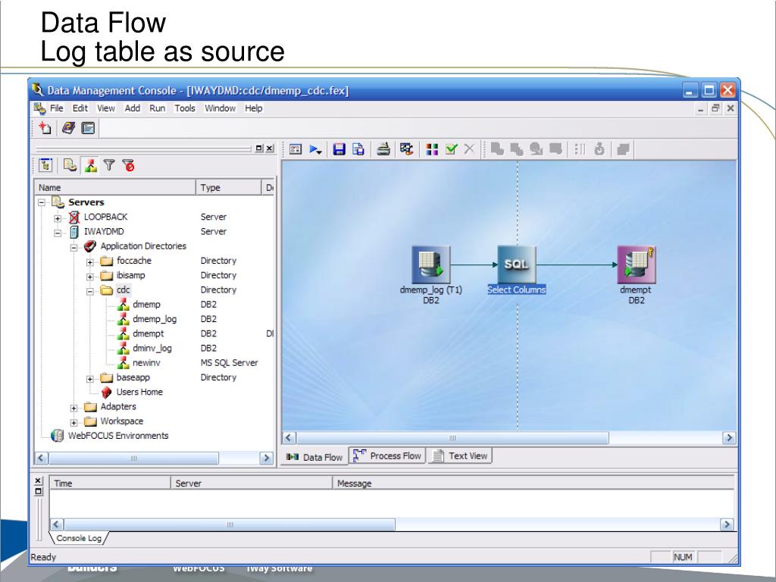Viewport: 776px width, 582px height.
Task: Click the Save As pages icon
Action: point(358,149)
